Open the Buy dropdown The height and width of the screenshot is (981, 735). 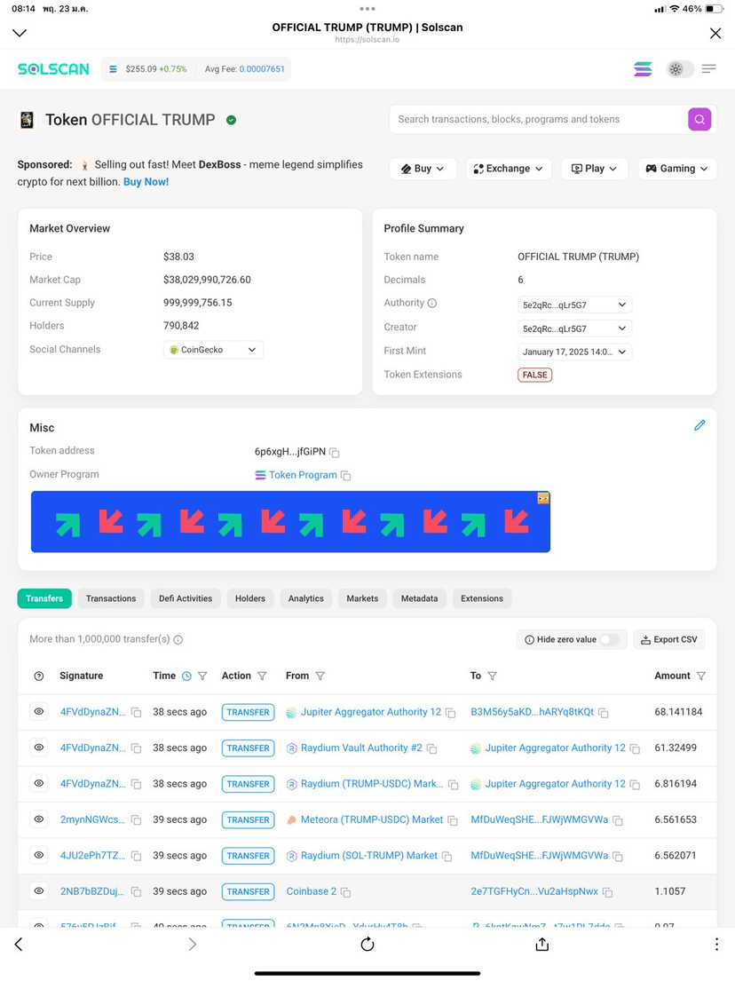pyautogui.click(x=423, y=169)
